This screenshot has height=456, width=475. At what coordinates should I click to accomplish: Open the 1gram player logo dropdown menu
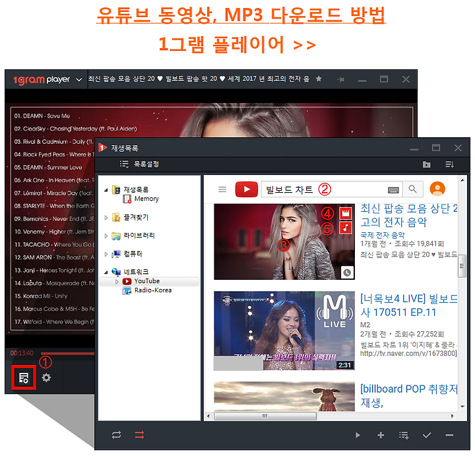tap(79, 80)
